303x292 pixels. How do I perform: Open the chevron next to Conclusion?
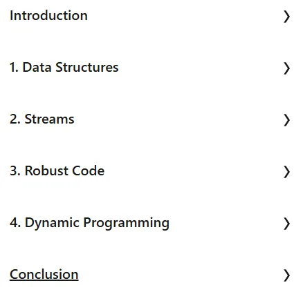(x=286, y=275)
